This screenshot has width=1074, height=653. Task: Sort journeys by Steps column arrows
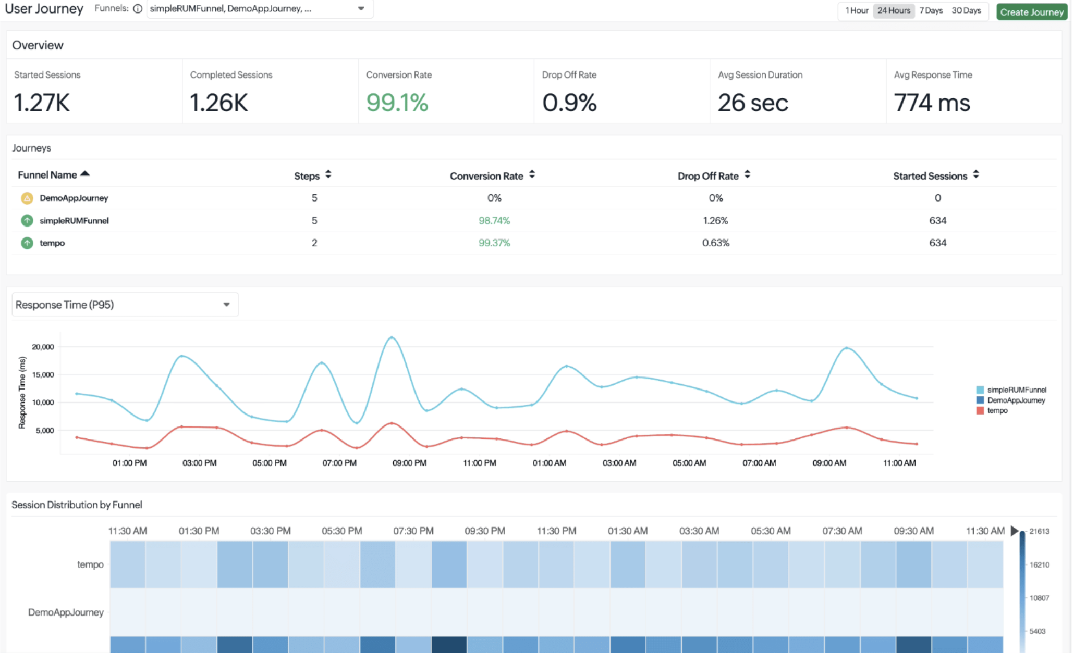pos(328,174)
